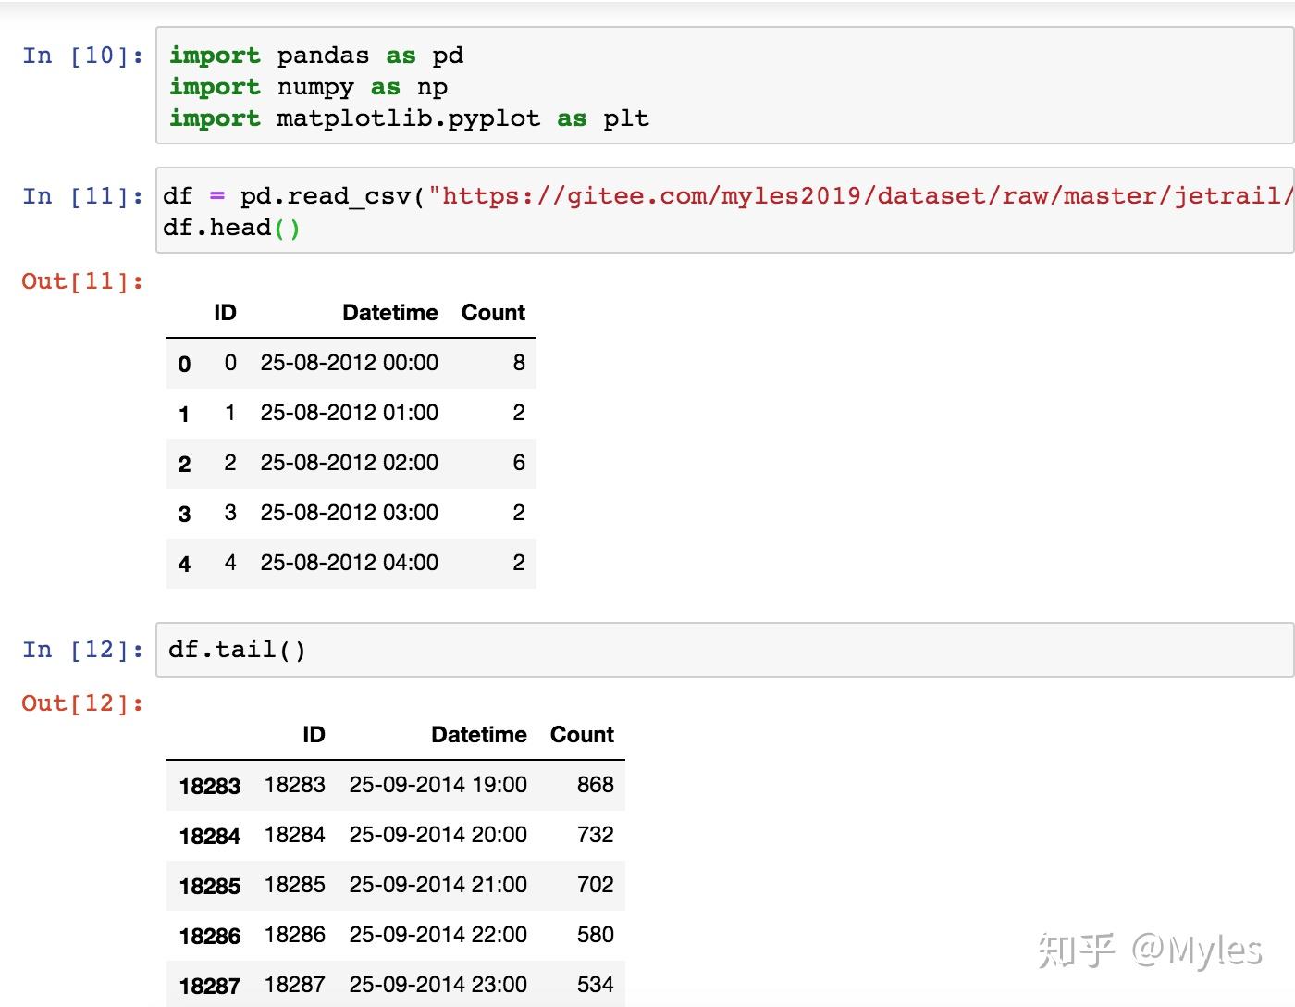Viewport: 1295px width, 1007px height.
Task: Click the Count value 868 in tail table
Action: pos(598,785)
